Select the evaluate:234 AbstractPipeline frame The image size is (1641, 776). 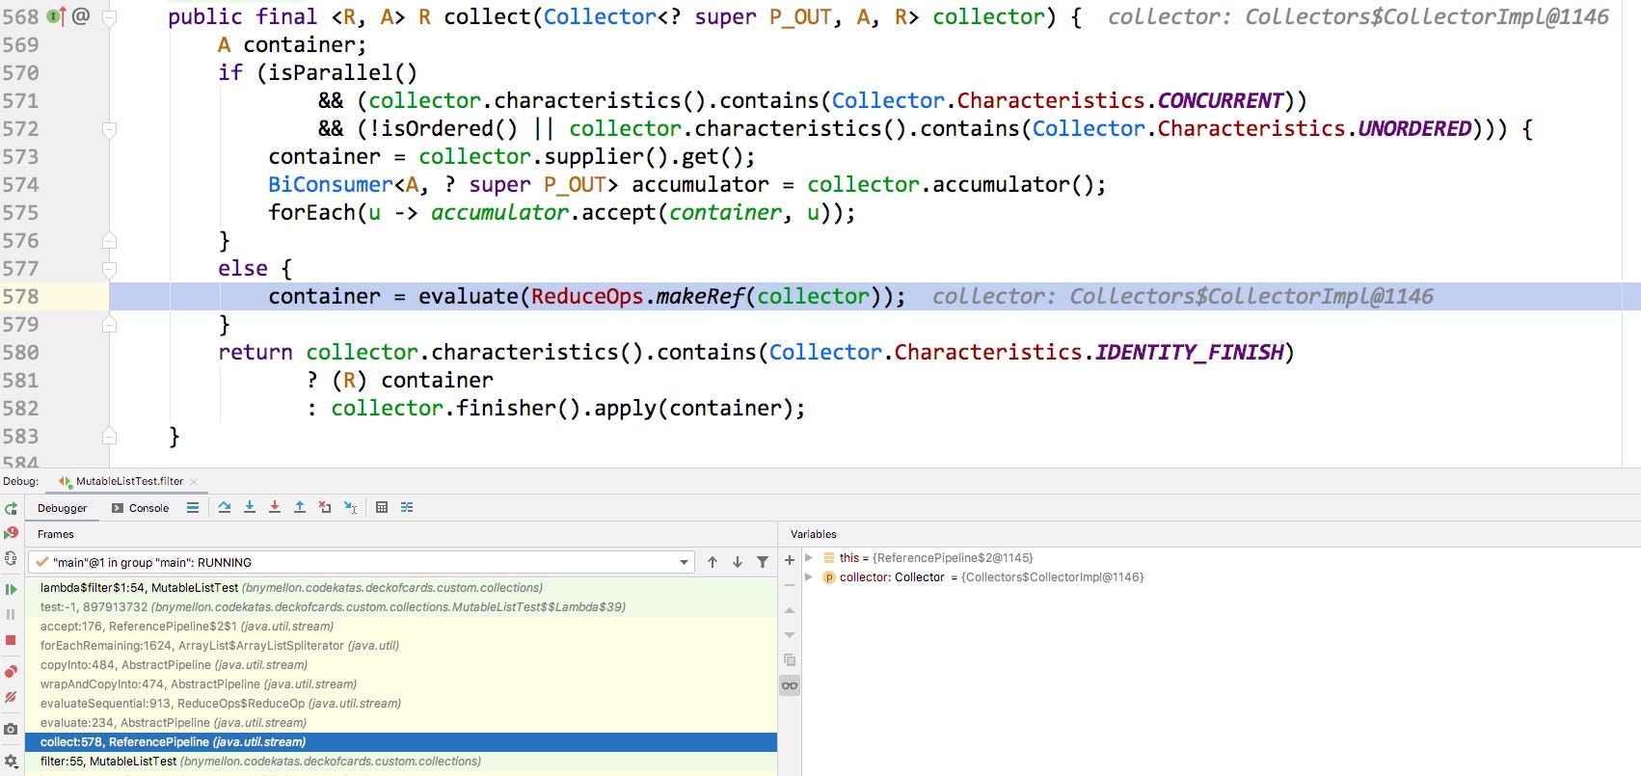[401, 722]
